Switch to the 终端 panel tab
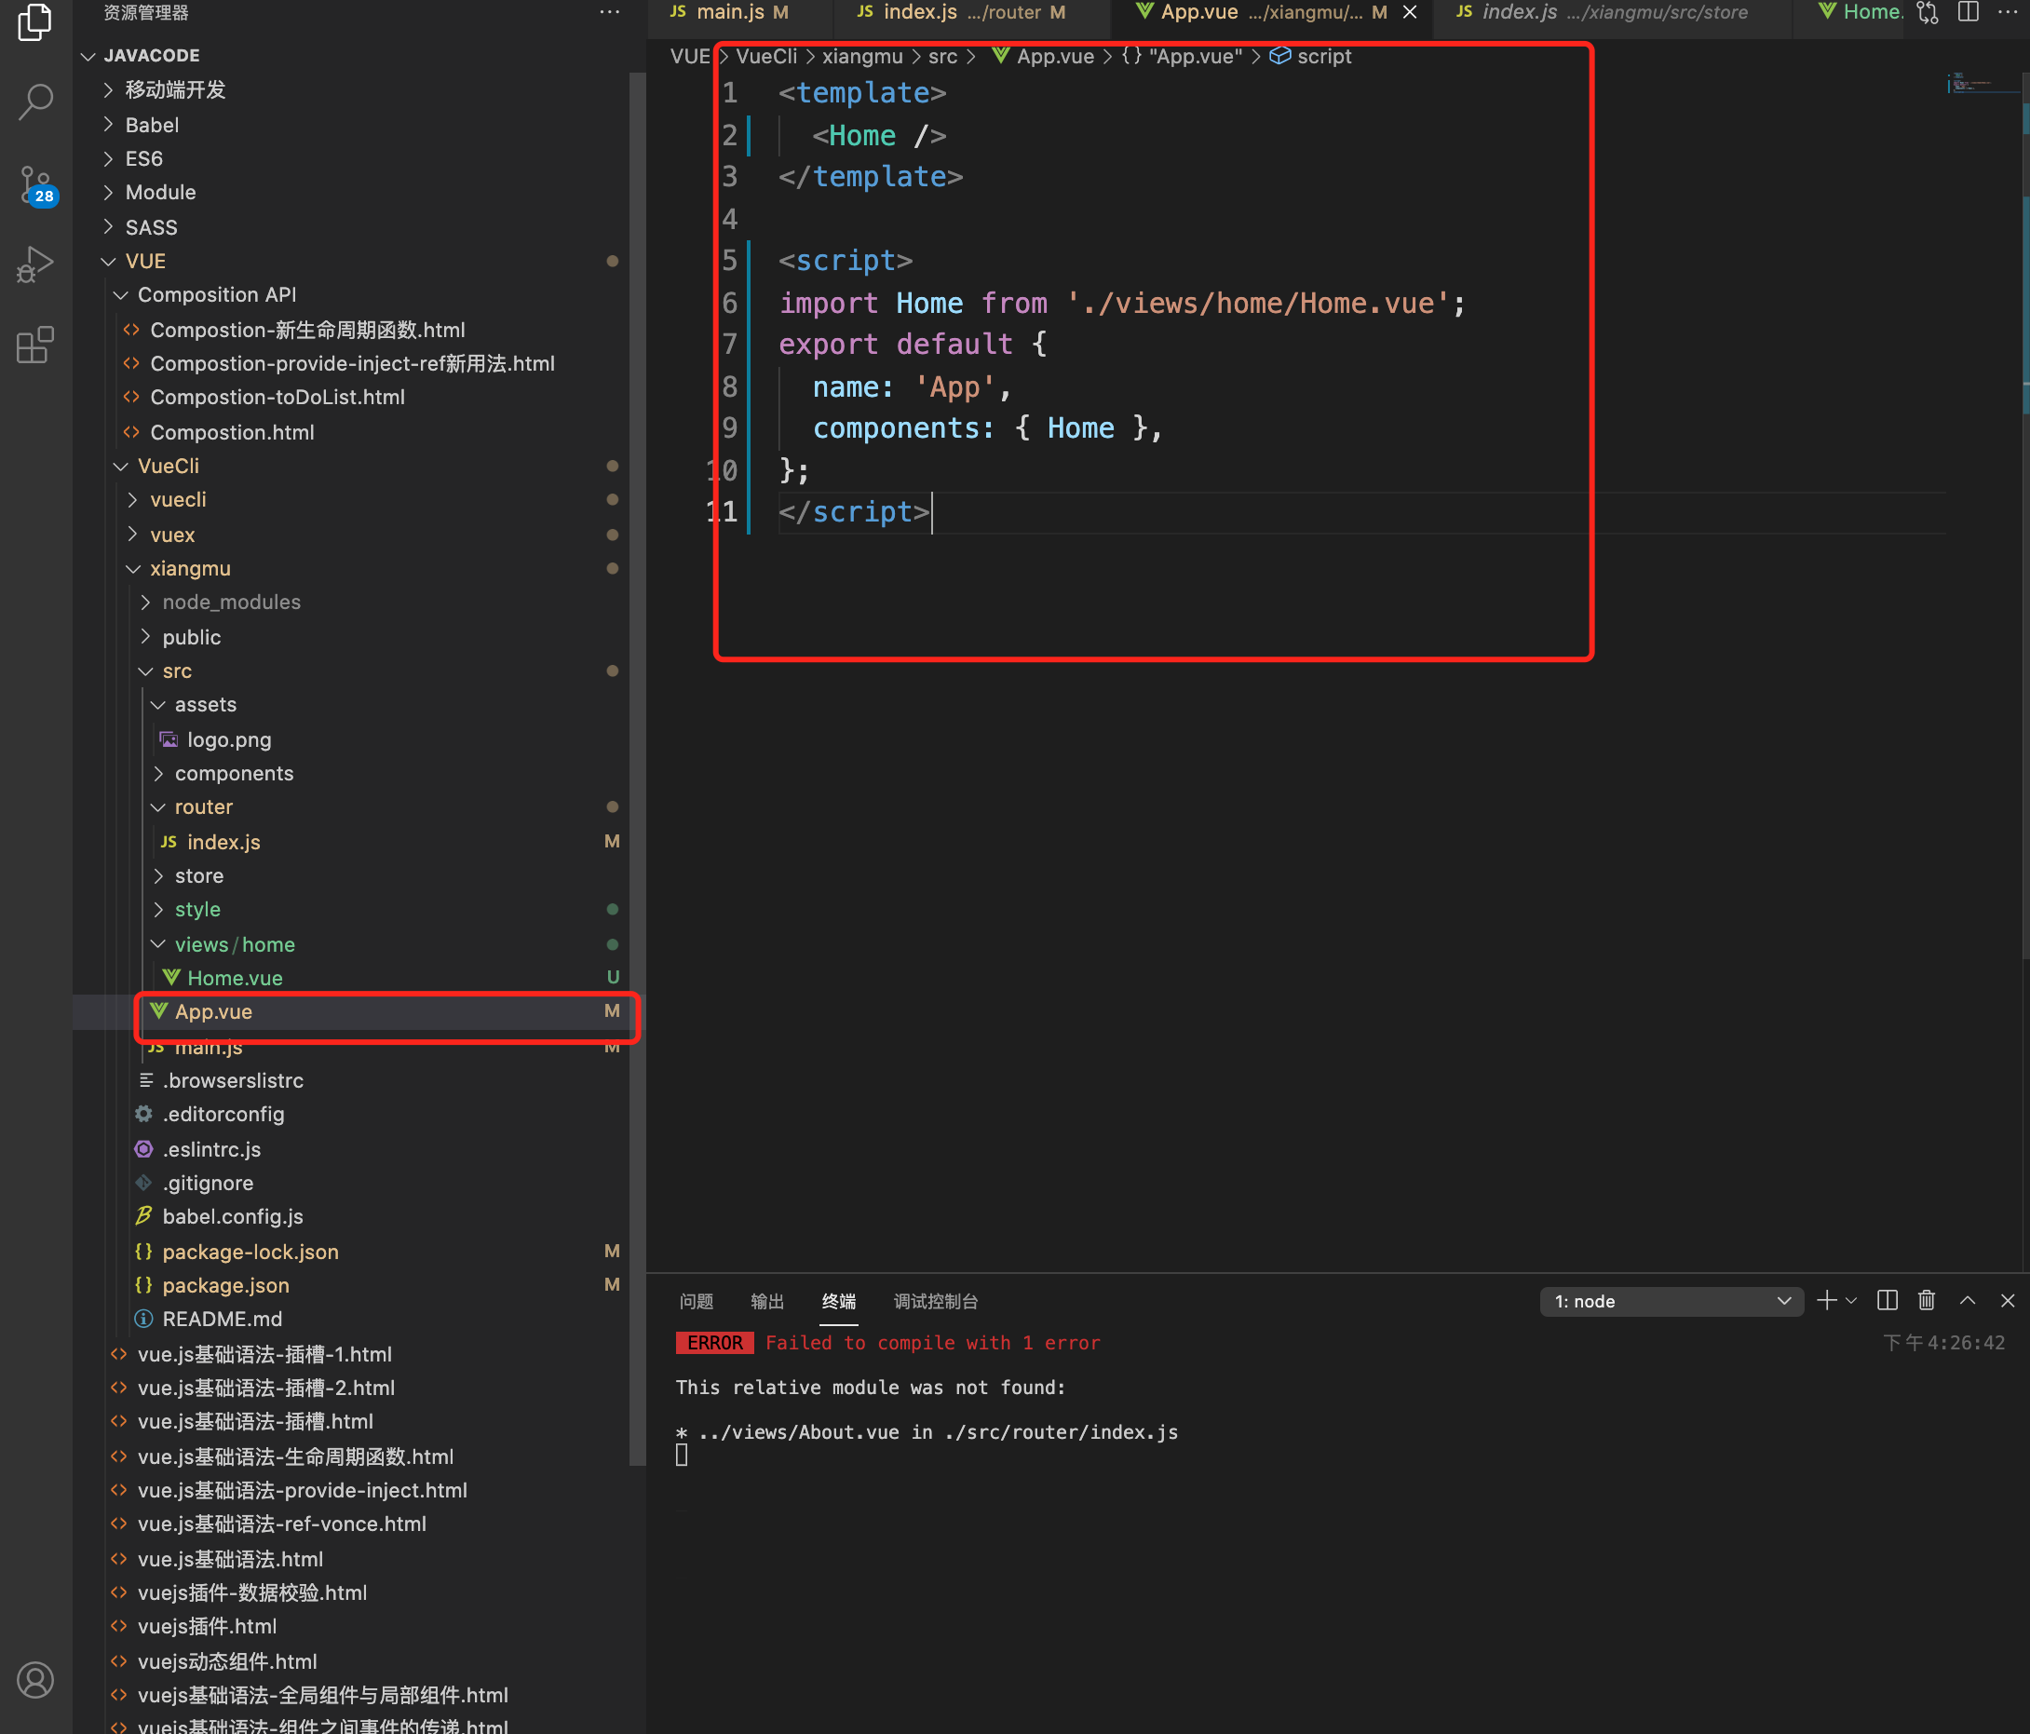The width and height of the screenshot is (2030, 1734). point(839,1301)
